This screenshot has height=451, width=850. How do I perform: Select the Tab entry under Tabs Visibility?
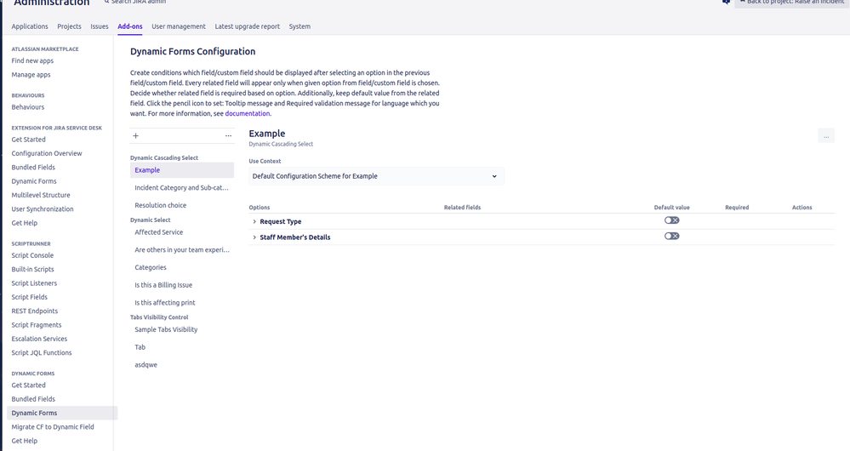click(140, 347)
